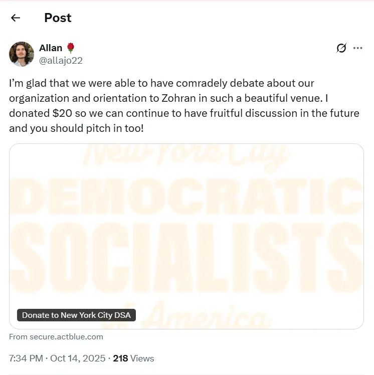Click the Post header title
This screenshot has height=375, width=374.
click(x=58, y=18)
